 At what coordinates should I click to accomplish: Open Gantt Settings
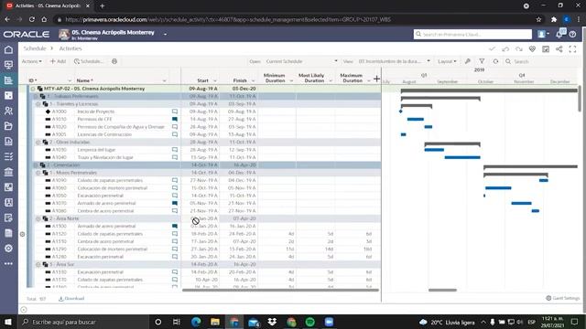tap(562, 298)
